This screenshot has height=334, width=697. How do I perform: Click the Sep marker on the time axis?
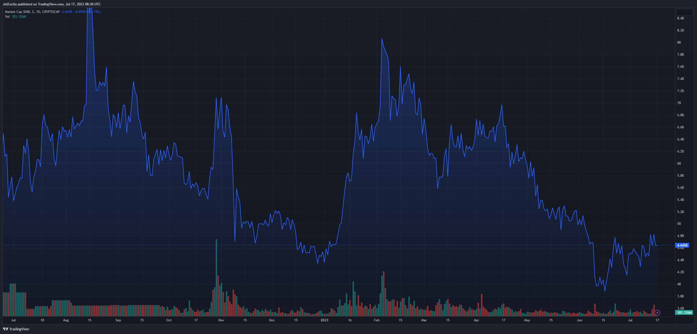point(118,320)
